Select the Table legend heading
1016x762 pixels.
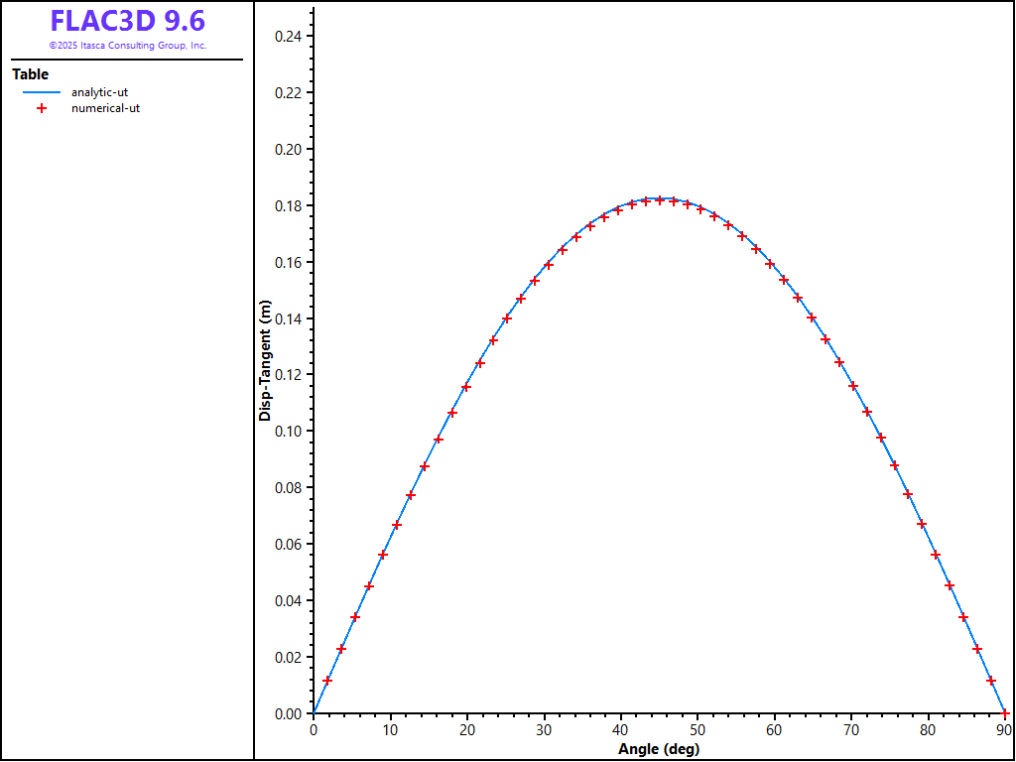point(30,74)
